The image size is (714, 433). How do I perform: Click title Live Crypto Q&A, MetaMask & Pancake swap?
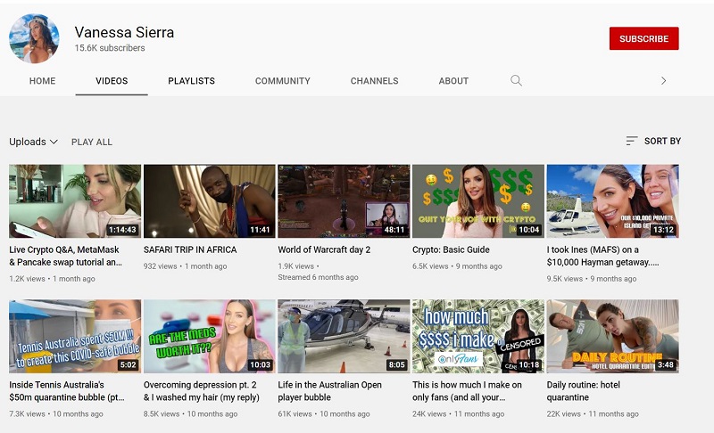[65, 256]
